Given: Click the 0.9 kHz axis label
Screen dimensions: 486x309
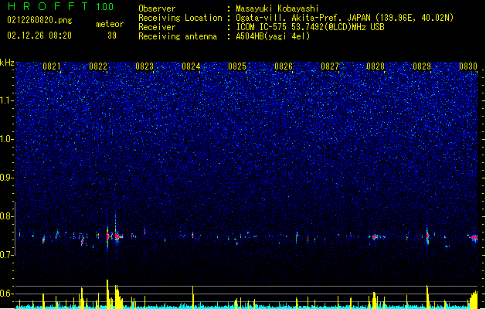Looking at the screenshot, I should click(6, 178).
